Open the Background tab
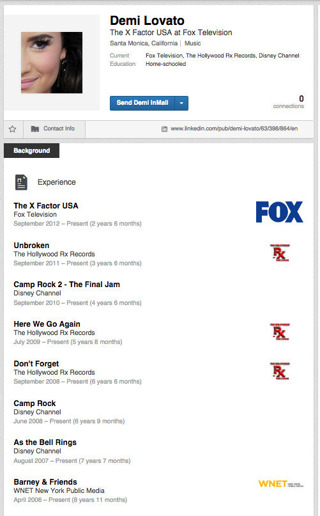 click(x=31, y=151)
